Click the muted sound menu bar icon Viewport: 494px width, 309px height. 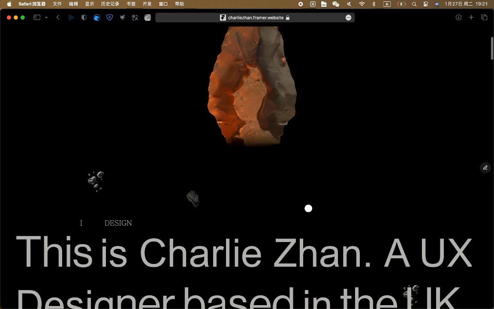pos(349,4)
